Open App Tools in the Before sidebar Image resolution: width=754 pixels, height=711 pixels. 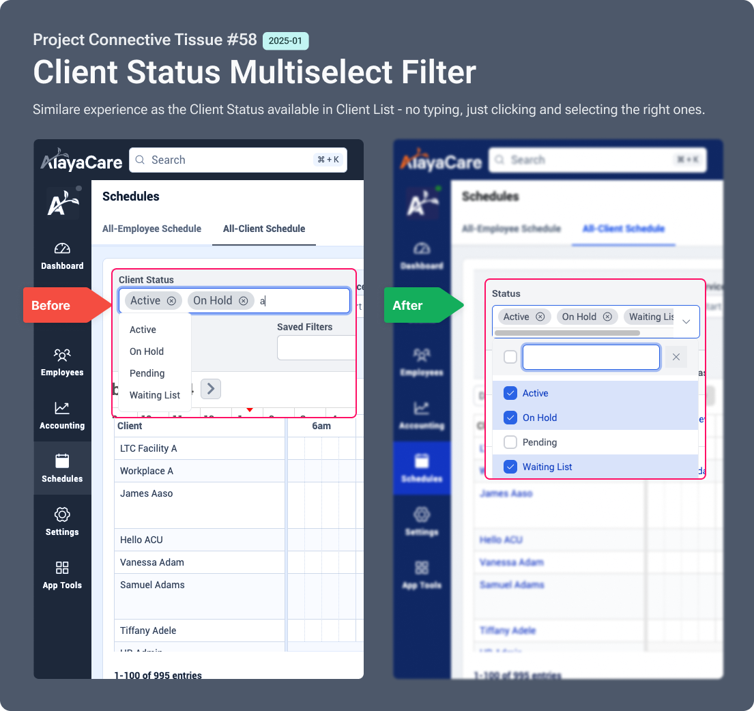[62, 575]
